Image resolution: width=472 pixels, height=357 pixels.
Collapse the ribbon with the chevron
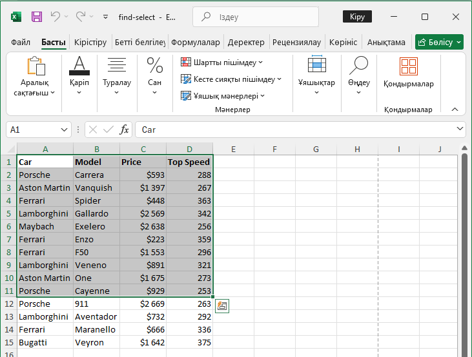tap(455, 110)
